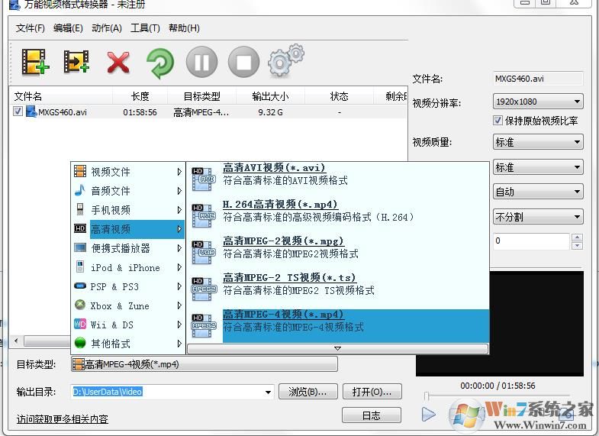Open the 输出目录 path dropdown arrow

tap(268, 392)
